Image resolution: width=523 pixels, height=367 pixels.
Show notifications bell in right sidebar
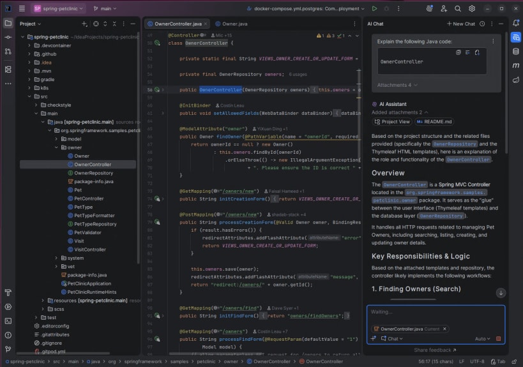coord(515,24)
